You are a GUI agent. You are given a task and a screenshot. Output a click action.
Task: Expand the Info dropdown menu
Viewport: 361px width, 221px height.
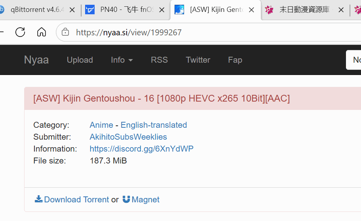tap(122, 60)
